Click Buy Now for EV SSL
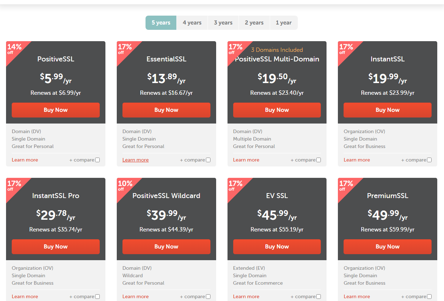The image size is (444, 301). click(277, 247)
